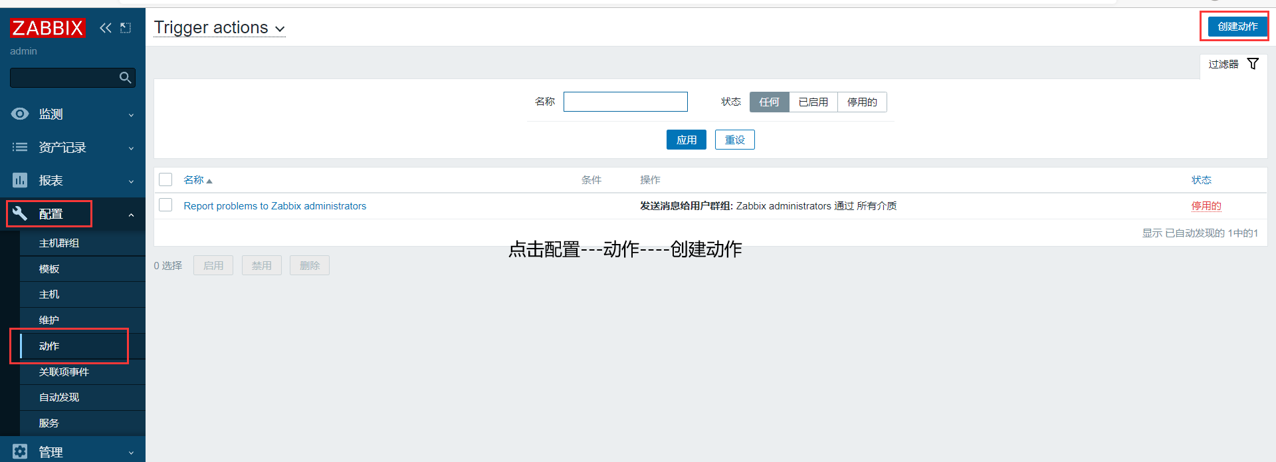Open 动作 submenu item

point(82,346)
